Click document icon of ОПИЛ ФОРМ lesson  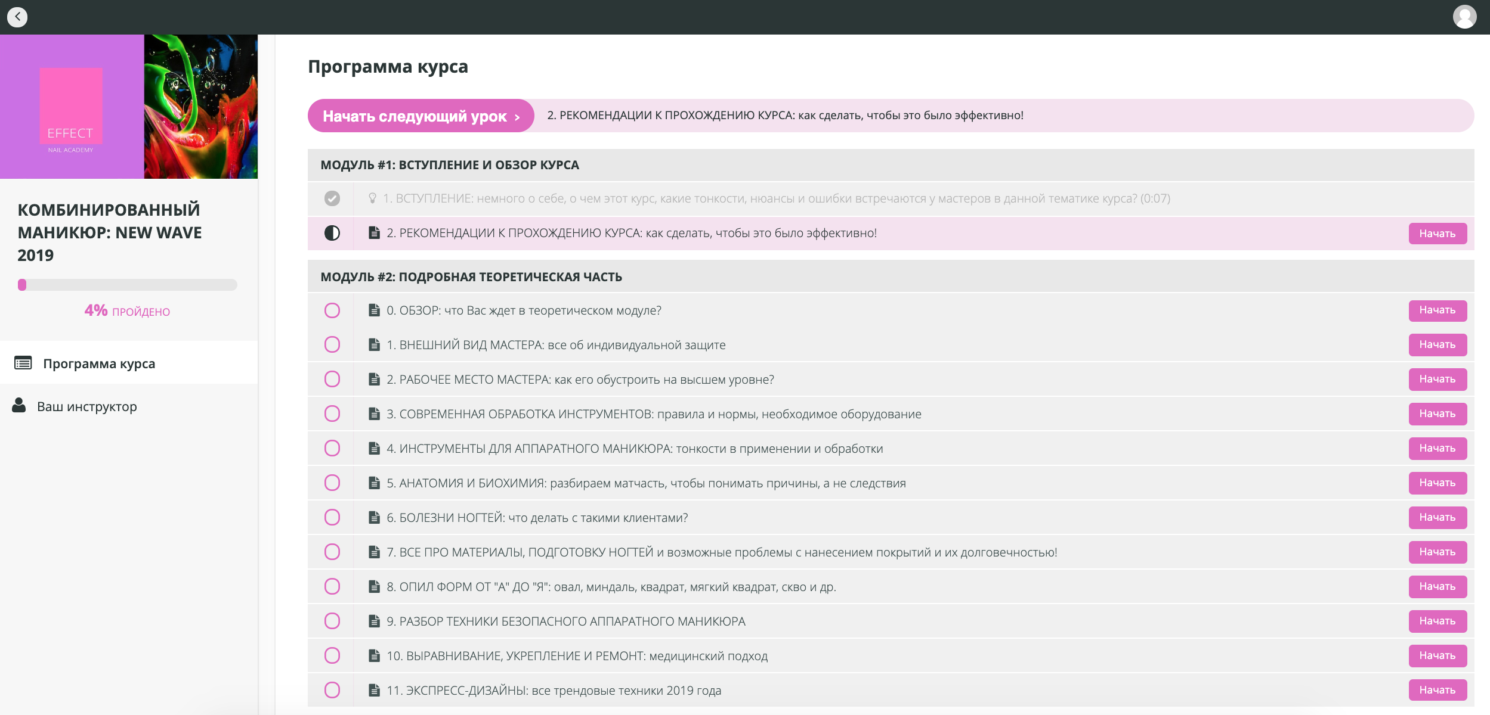[374, 586]
